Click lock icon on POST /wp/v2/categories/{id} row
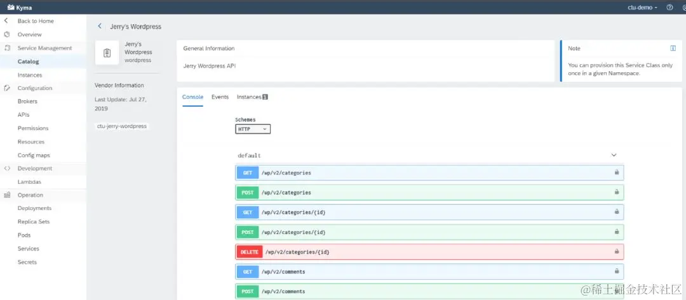Viewport: 686px width, 300px height. point(616,232)
